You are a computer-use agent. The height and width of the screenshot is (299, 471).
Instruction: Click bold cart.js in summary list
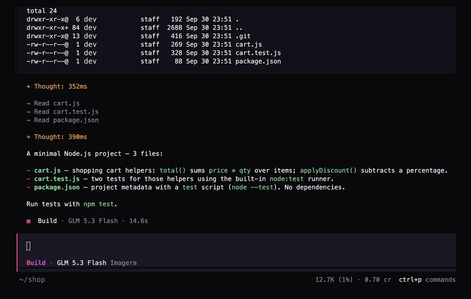tap(47, 170)
